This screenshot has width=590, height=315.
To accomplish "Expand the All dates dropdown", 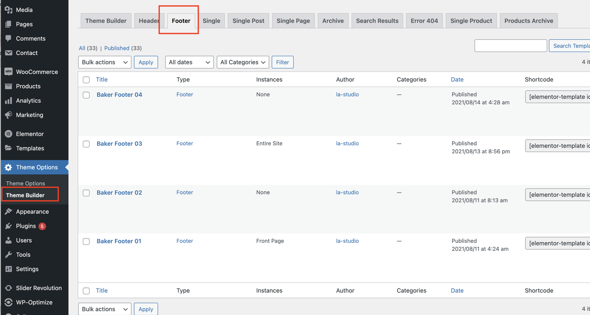I will (189, 62).
